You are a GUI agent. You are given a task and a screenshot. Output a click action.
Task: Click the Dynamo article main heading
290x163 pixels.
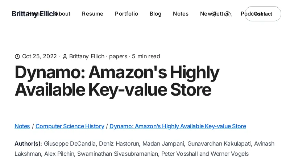[117, 81]
